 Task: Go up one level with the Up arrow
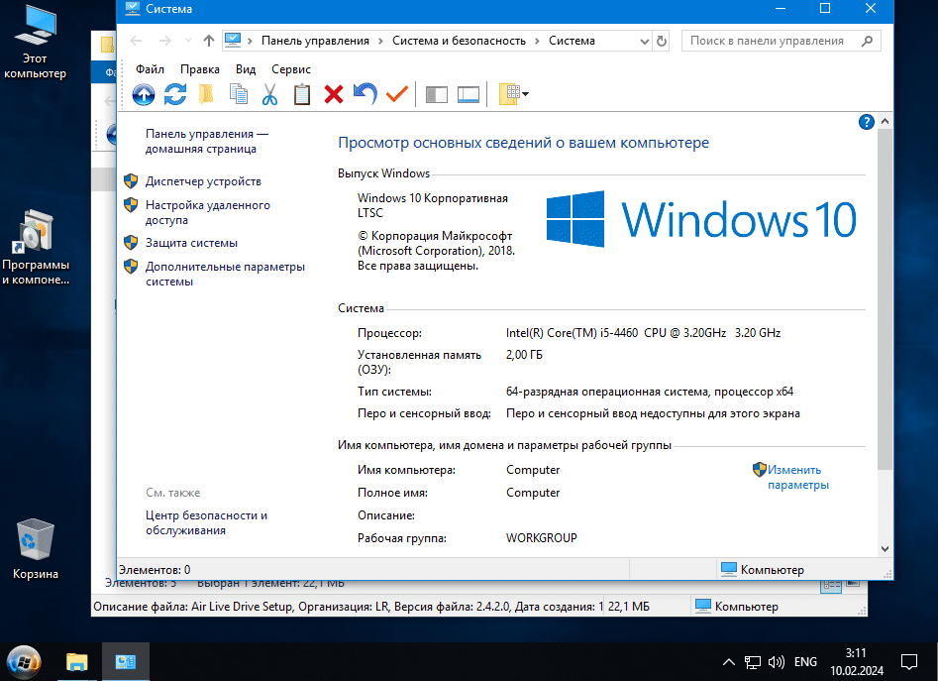[x=209, y=41]
